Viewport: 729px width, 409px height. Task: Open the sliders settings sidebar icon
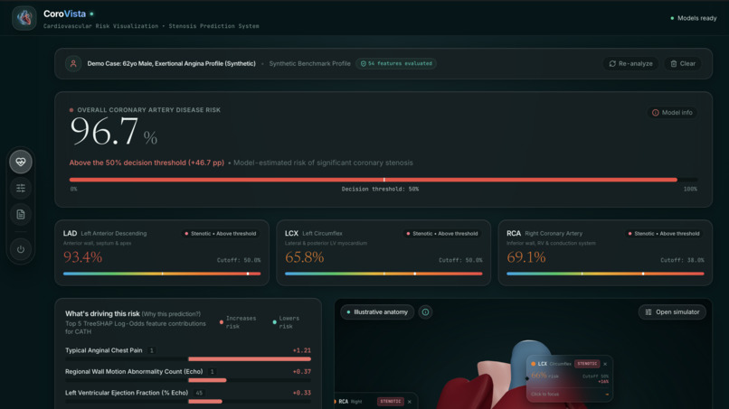click(21, 188)
